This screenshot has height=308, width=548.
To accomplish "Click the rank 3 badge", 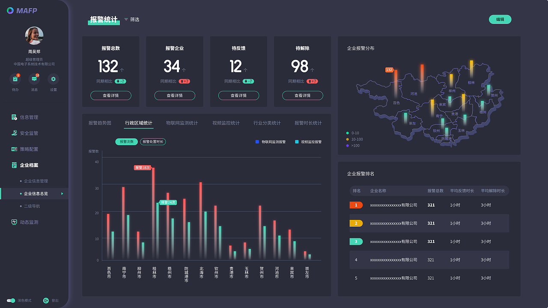I will [356, 242].
